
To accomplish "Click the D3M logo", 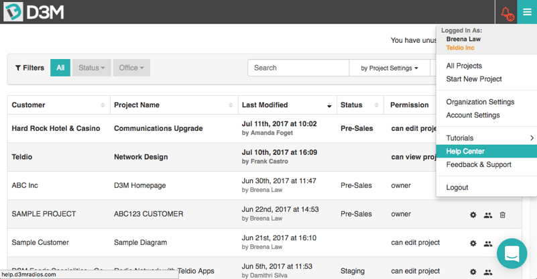I will pyautogui.click(x=34, y=12).
